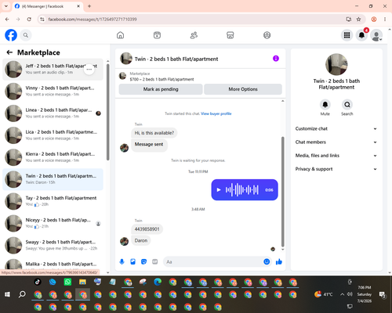
Task: Mute this conversation bell icon
Action: [325, 105]
